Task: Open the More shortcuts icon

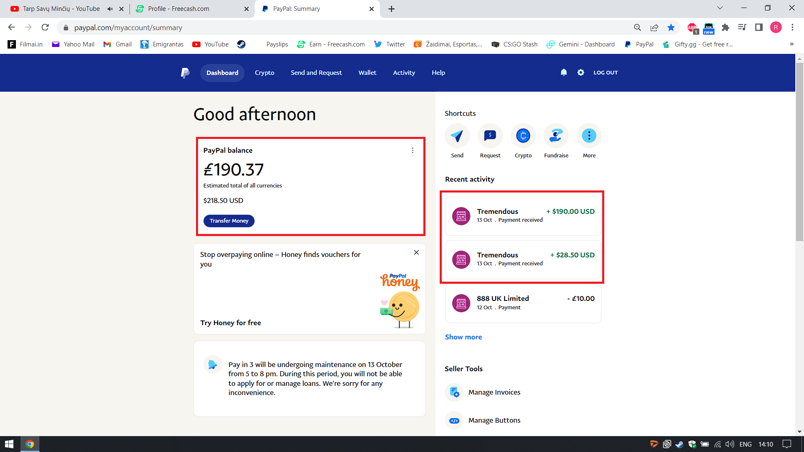Action: click(589, 136)
